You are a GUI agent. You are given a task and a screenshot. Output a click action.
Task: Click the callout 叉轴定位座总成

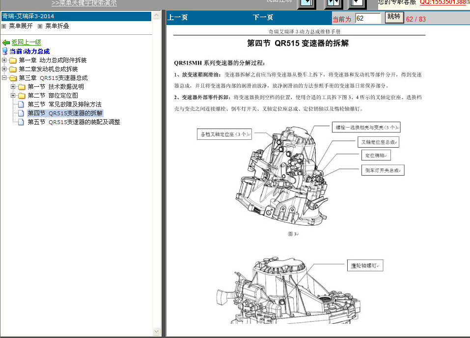click(x=378, y=142)
